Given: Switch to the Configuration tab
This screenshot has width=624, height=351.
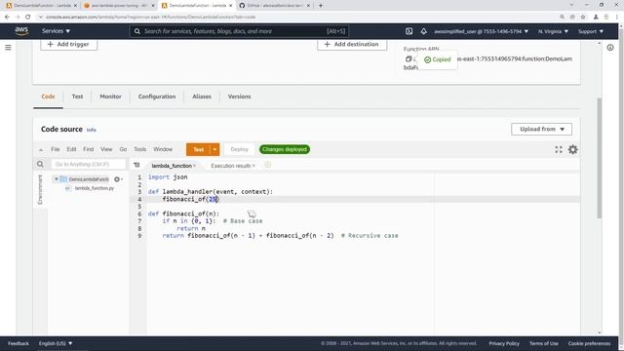Looking at the screenshot, I should 157,97.
